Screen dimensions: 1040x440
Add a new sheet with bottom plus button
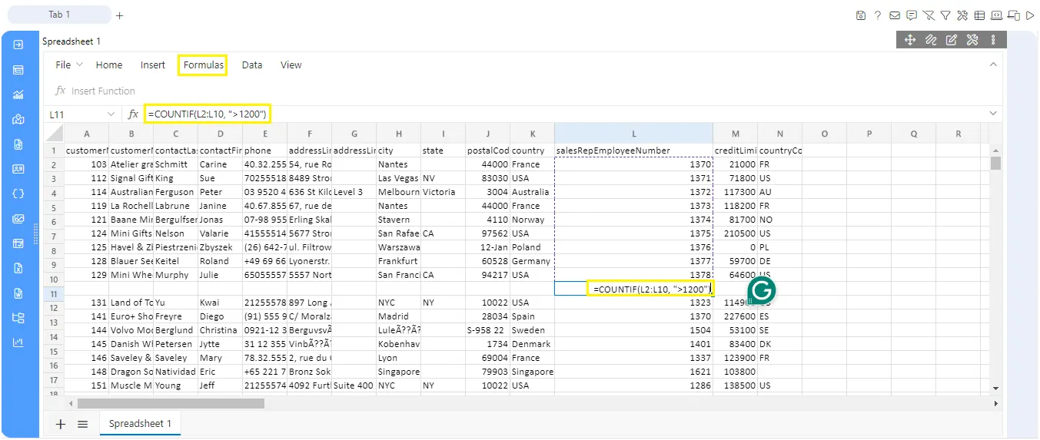coord(61,423)
